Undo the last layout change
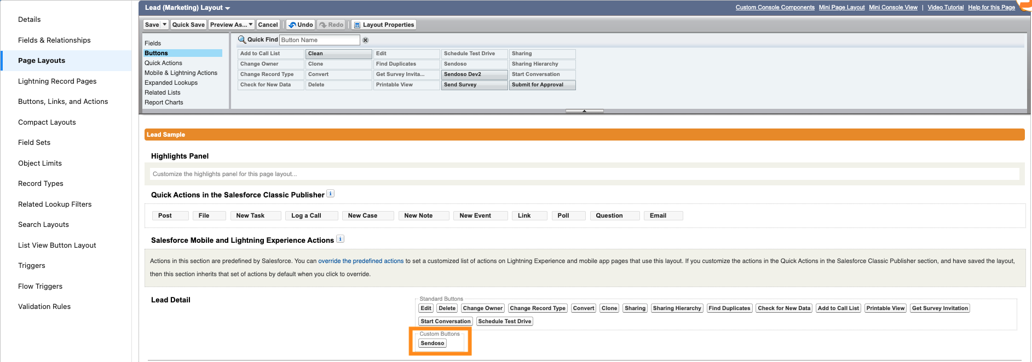This screenshot has height=362, width=1032. coord(301,25)
